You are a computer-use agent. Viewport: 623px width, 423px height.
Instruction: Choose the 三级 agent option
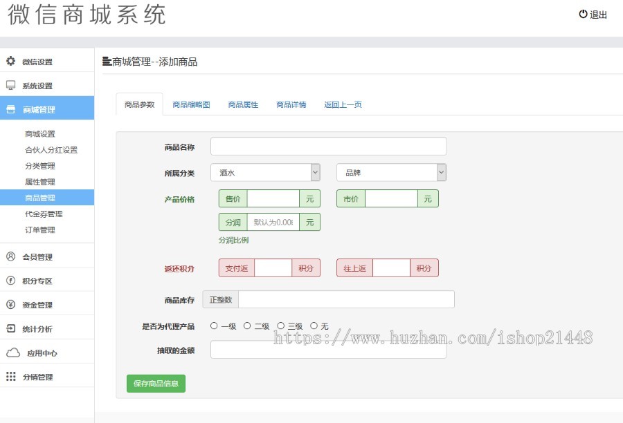pos(280,324)
